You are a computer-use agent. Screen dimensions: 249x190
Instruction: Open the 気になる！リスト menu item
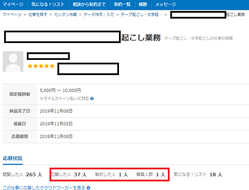pyautogui.click(x=48, y=4)
